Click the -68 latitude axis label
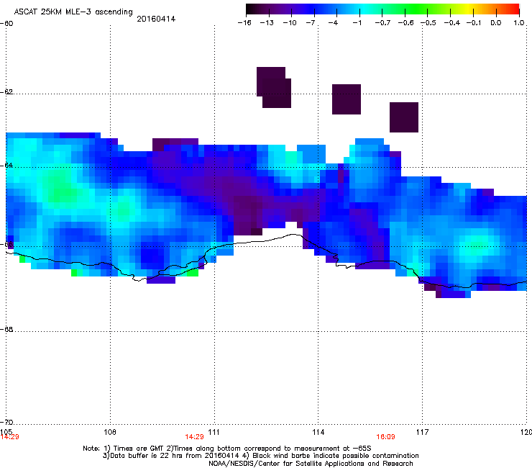 tap(6, 329)
